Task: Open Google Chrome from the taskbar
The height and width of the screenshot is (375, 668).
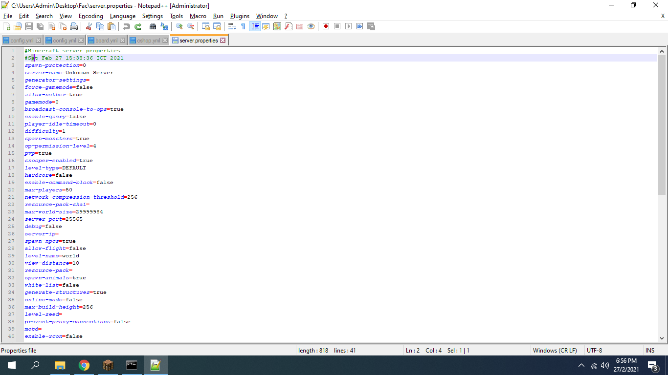Action: 84,365
